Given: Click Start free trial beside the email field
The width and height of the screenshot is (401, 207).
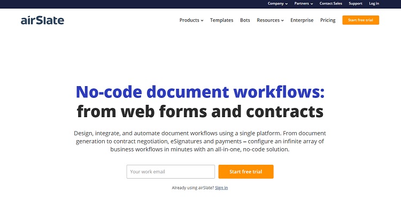Looking at the screenshot, I should [246, 172].
